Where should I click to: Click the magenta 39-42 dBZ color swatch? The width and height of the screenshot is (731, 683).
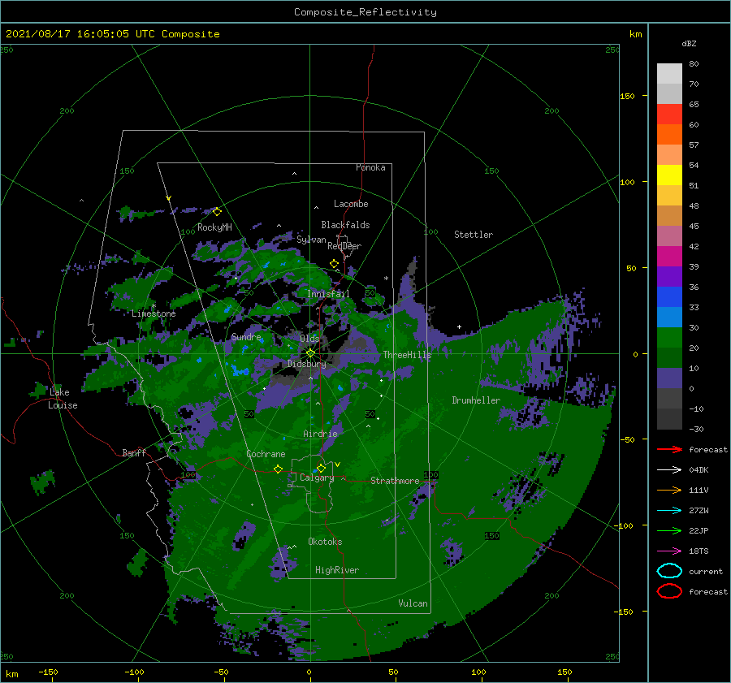pyautogui.click(x=669, y=256)
